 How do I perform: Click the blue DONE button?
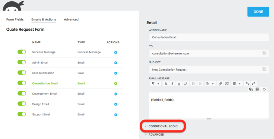258,12
